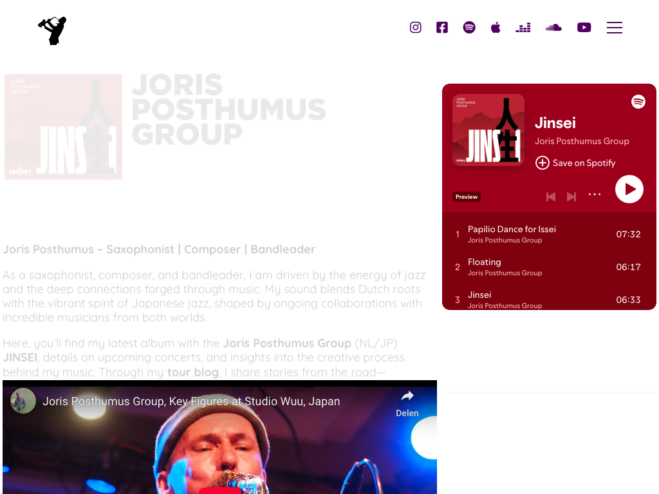Skip to next track in player
659x494 pixels.
[x=571, y=197]
